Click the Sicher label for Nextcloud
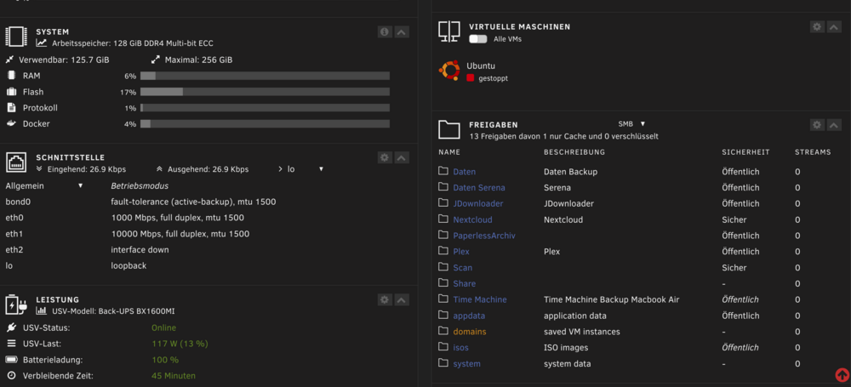This screenshot has height=387, width=851. 734,219
